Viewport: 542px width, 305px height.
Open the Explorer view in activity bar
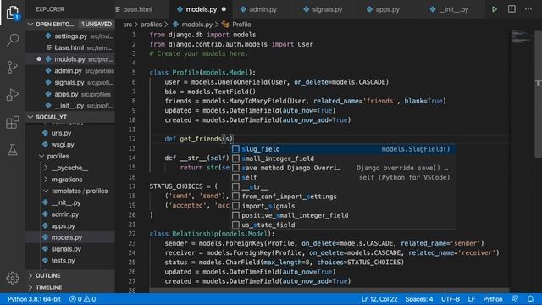pyautogui.click(x=13, y=13)
